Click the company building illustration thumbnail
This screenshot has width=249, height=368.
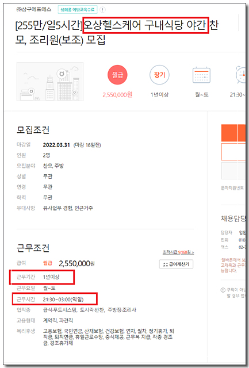point(50,82)
